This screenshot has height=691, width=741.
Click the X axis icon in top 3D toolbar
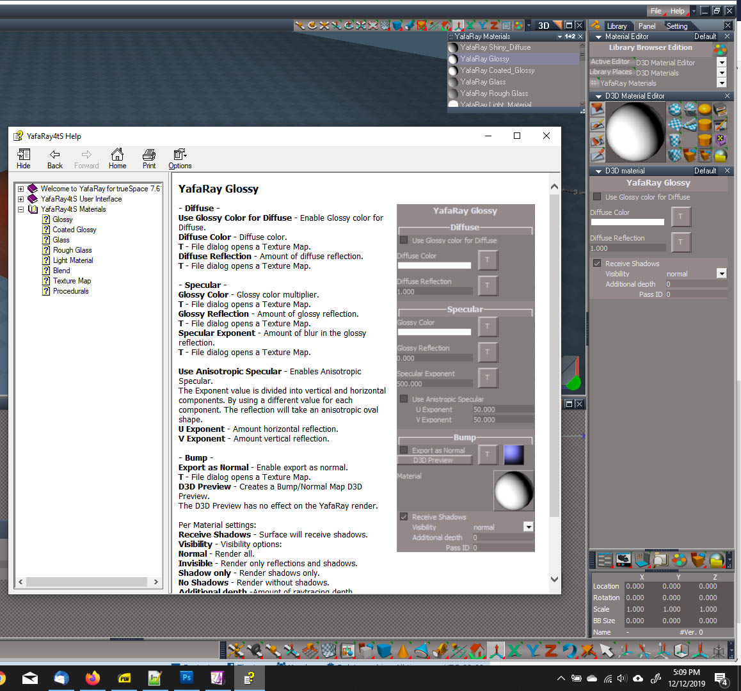pyautogui.click(x=470, y=26)
